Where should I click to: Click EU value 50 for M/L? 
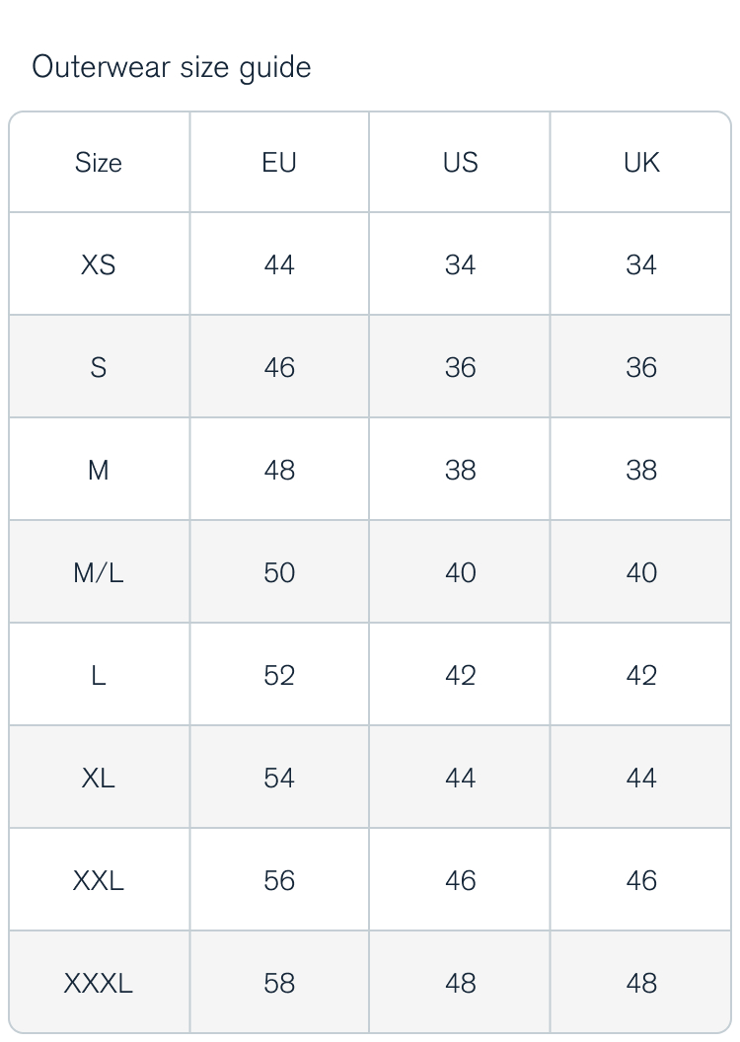point(279,573)
